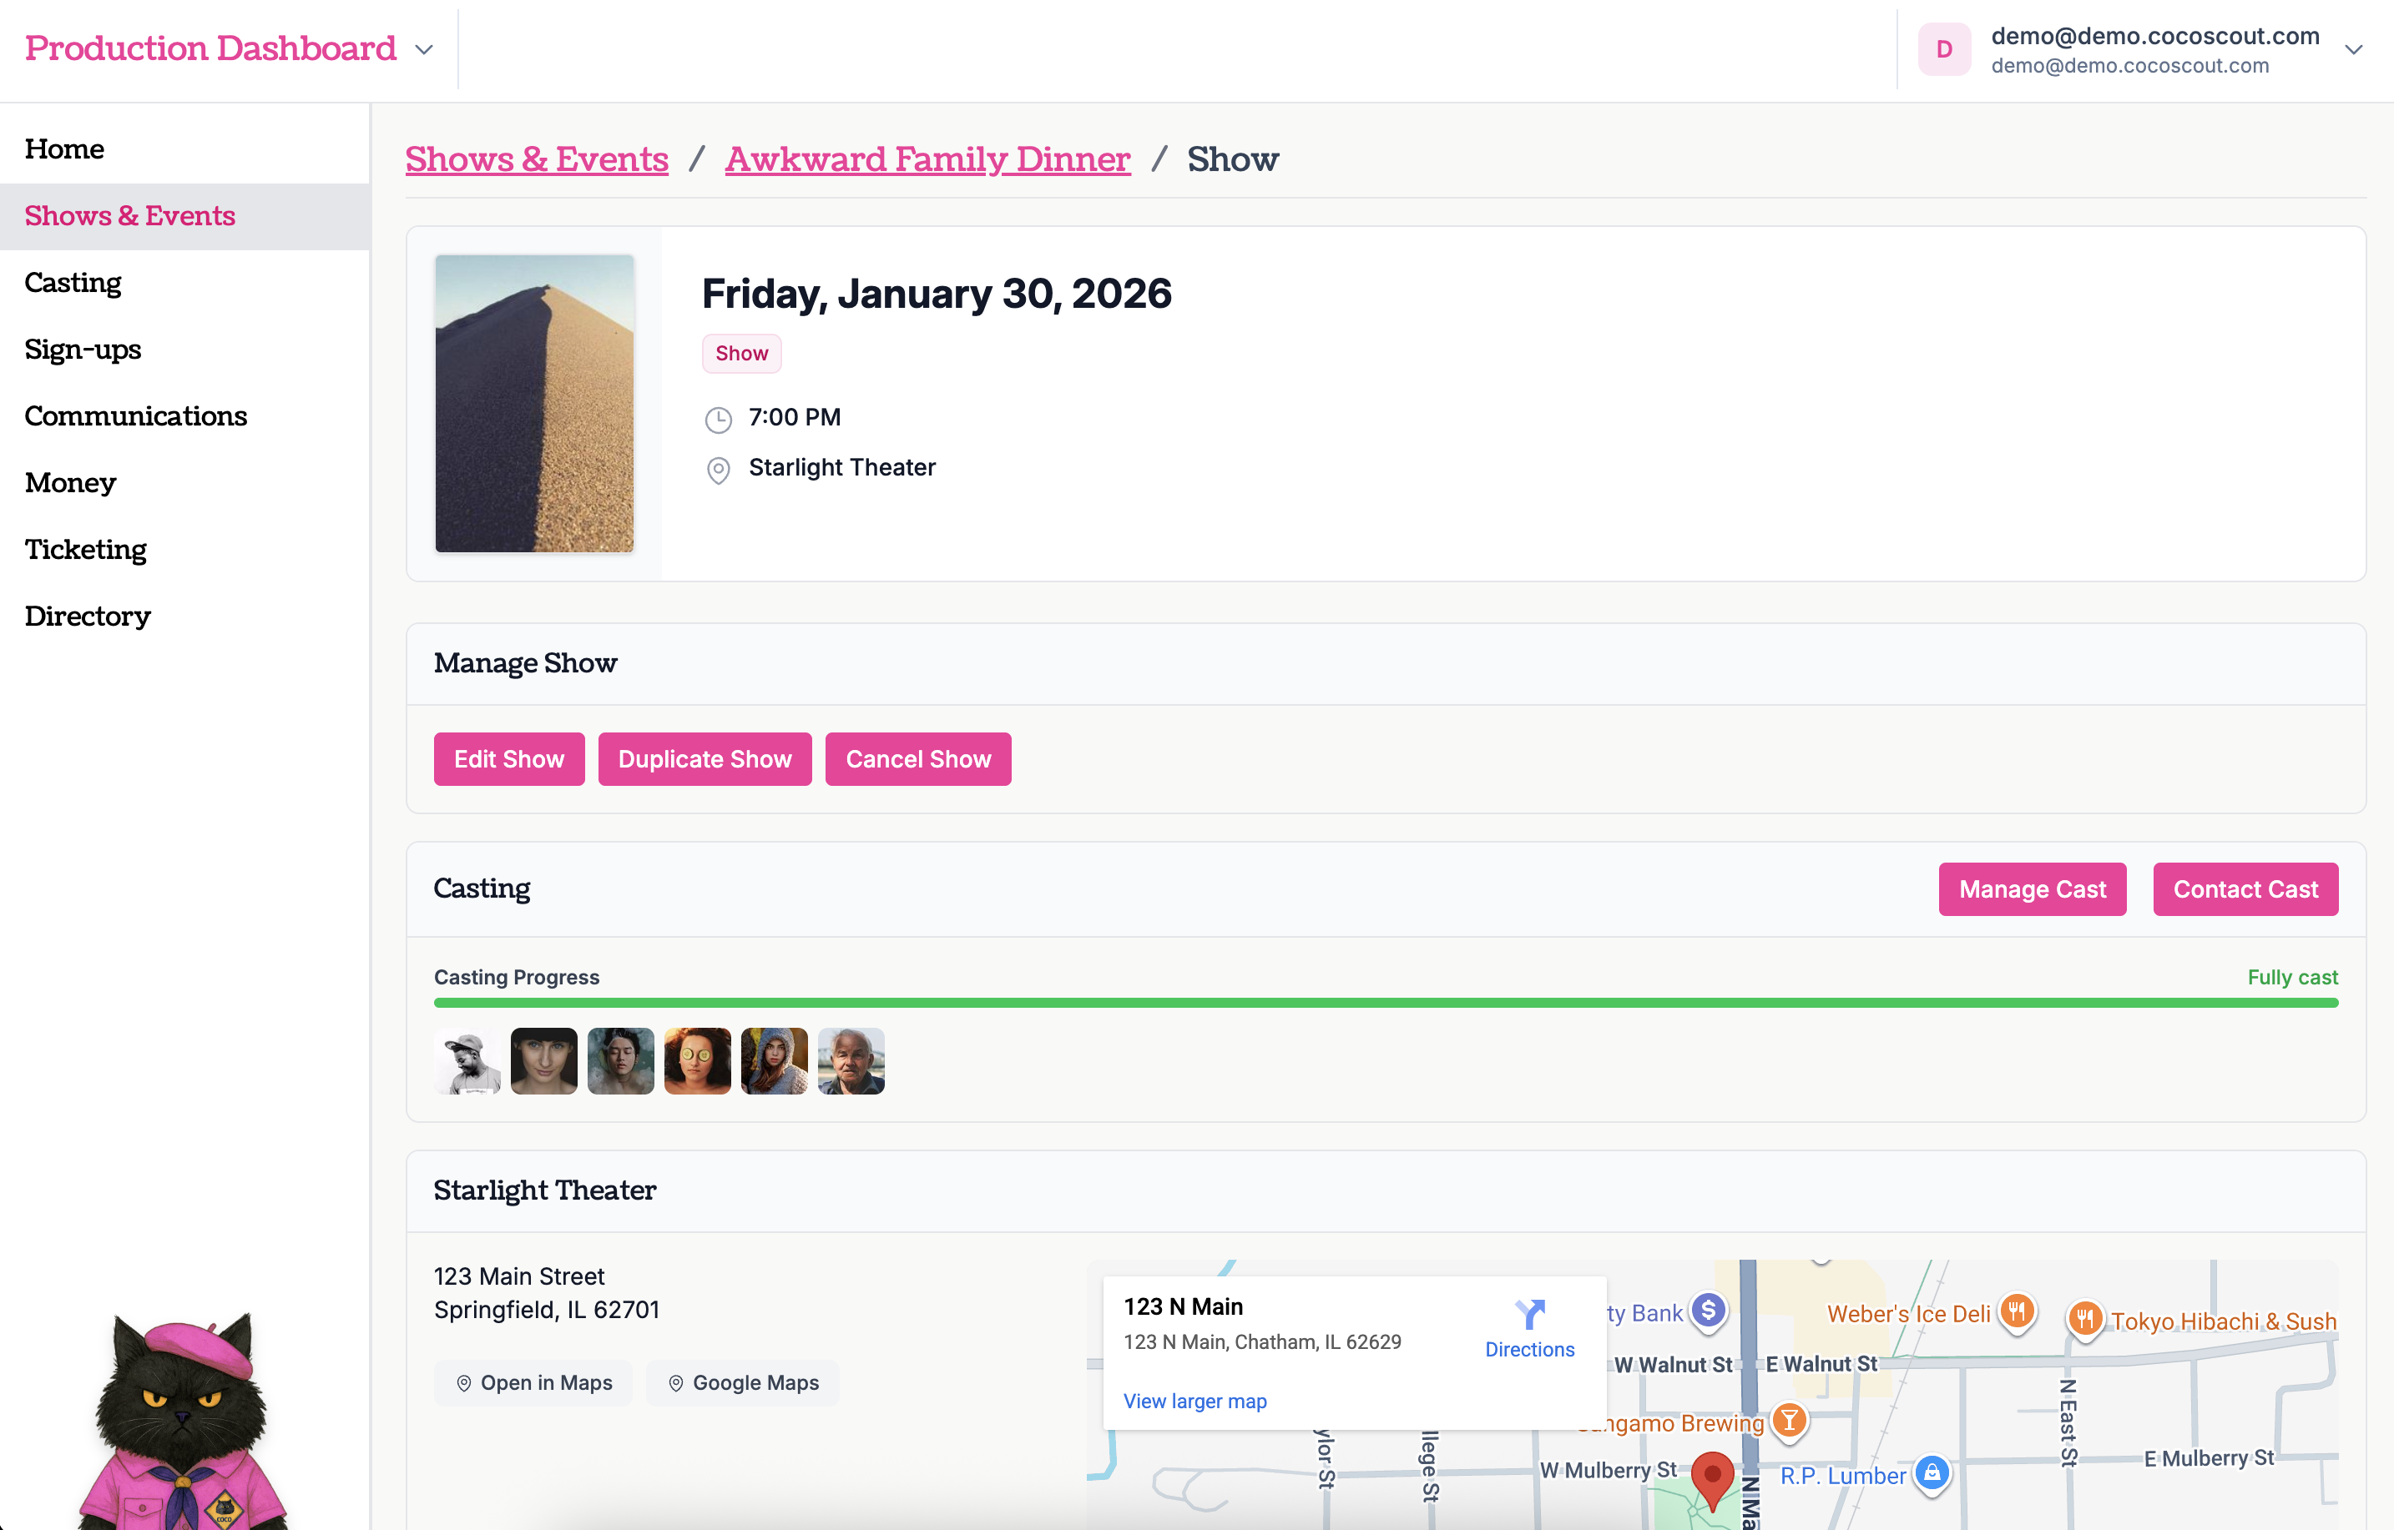
Task: Open the Awkward Family Dinner breadcrumb link
Action: point(927,159)
